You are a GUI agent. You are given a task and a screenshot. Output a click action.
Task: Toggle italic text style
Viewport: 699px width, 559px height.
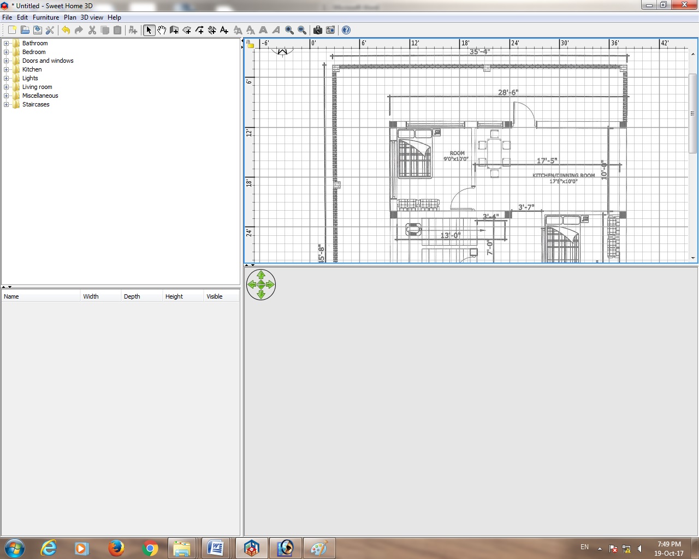(x=276, y=30)
